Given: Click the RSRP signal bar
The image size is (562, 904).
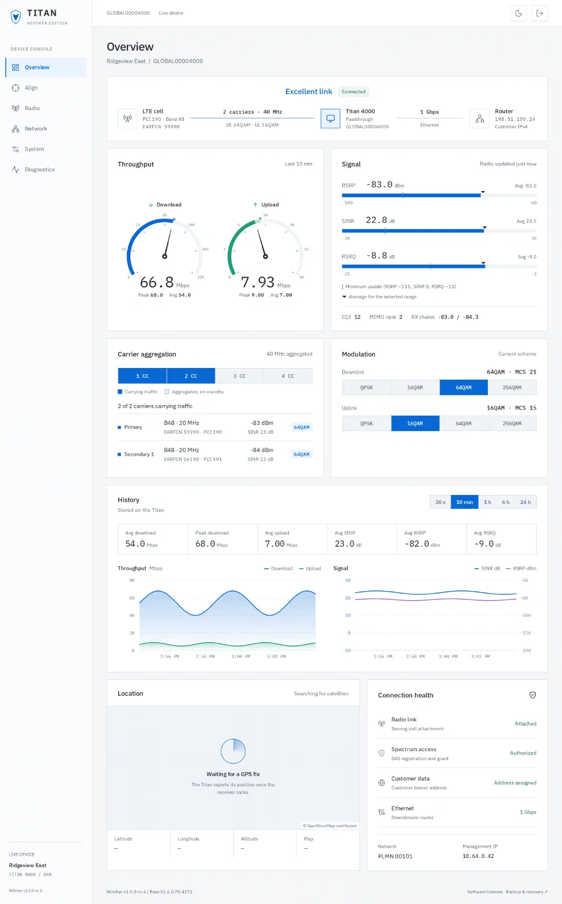Looking at the screenshot, I should tap(439, 196).
